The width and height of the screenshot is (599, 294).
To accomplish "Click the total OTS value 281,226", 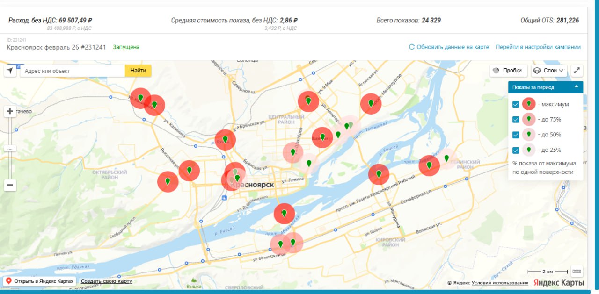I will (x=568, y=21).
